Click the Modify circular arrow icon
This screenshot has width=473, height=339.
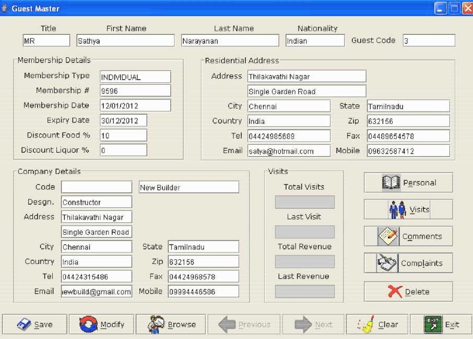click(89, 324)
